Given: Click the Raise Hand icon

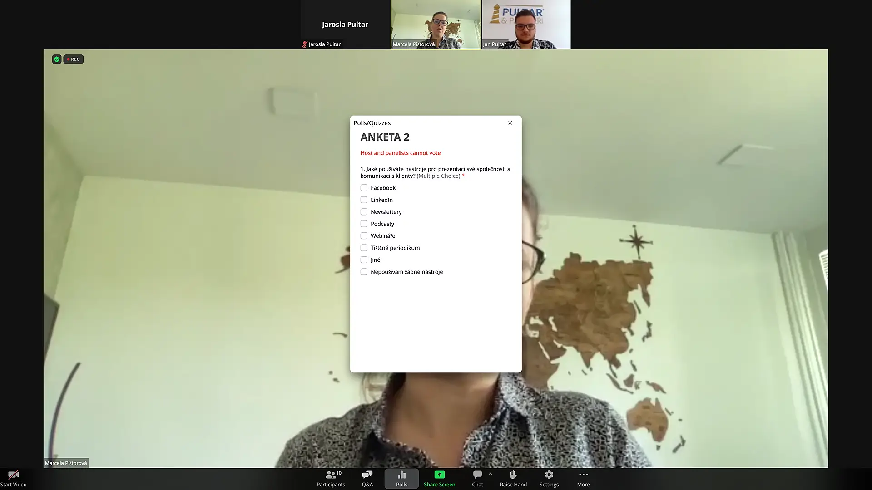Looking at the screenshot, I should click(x=513, y=475).
